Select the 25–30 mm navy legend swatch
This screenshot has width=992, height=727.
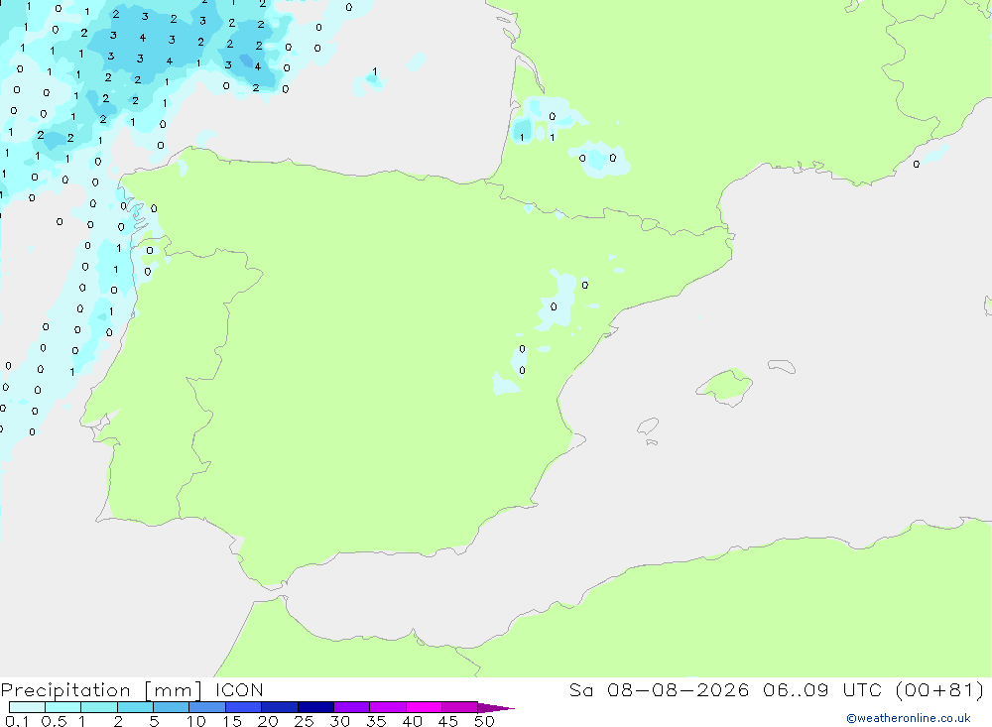click(x=315, y=707)
